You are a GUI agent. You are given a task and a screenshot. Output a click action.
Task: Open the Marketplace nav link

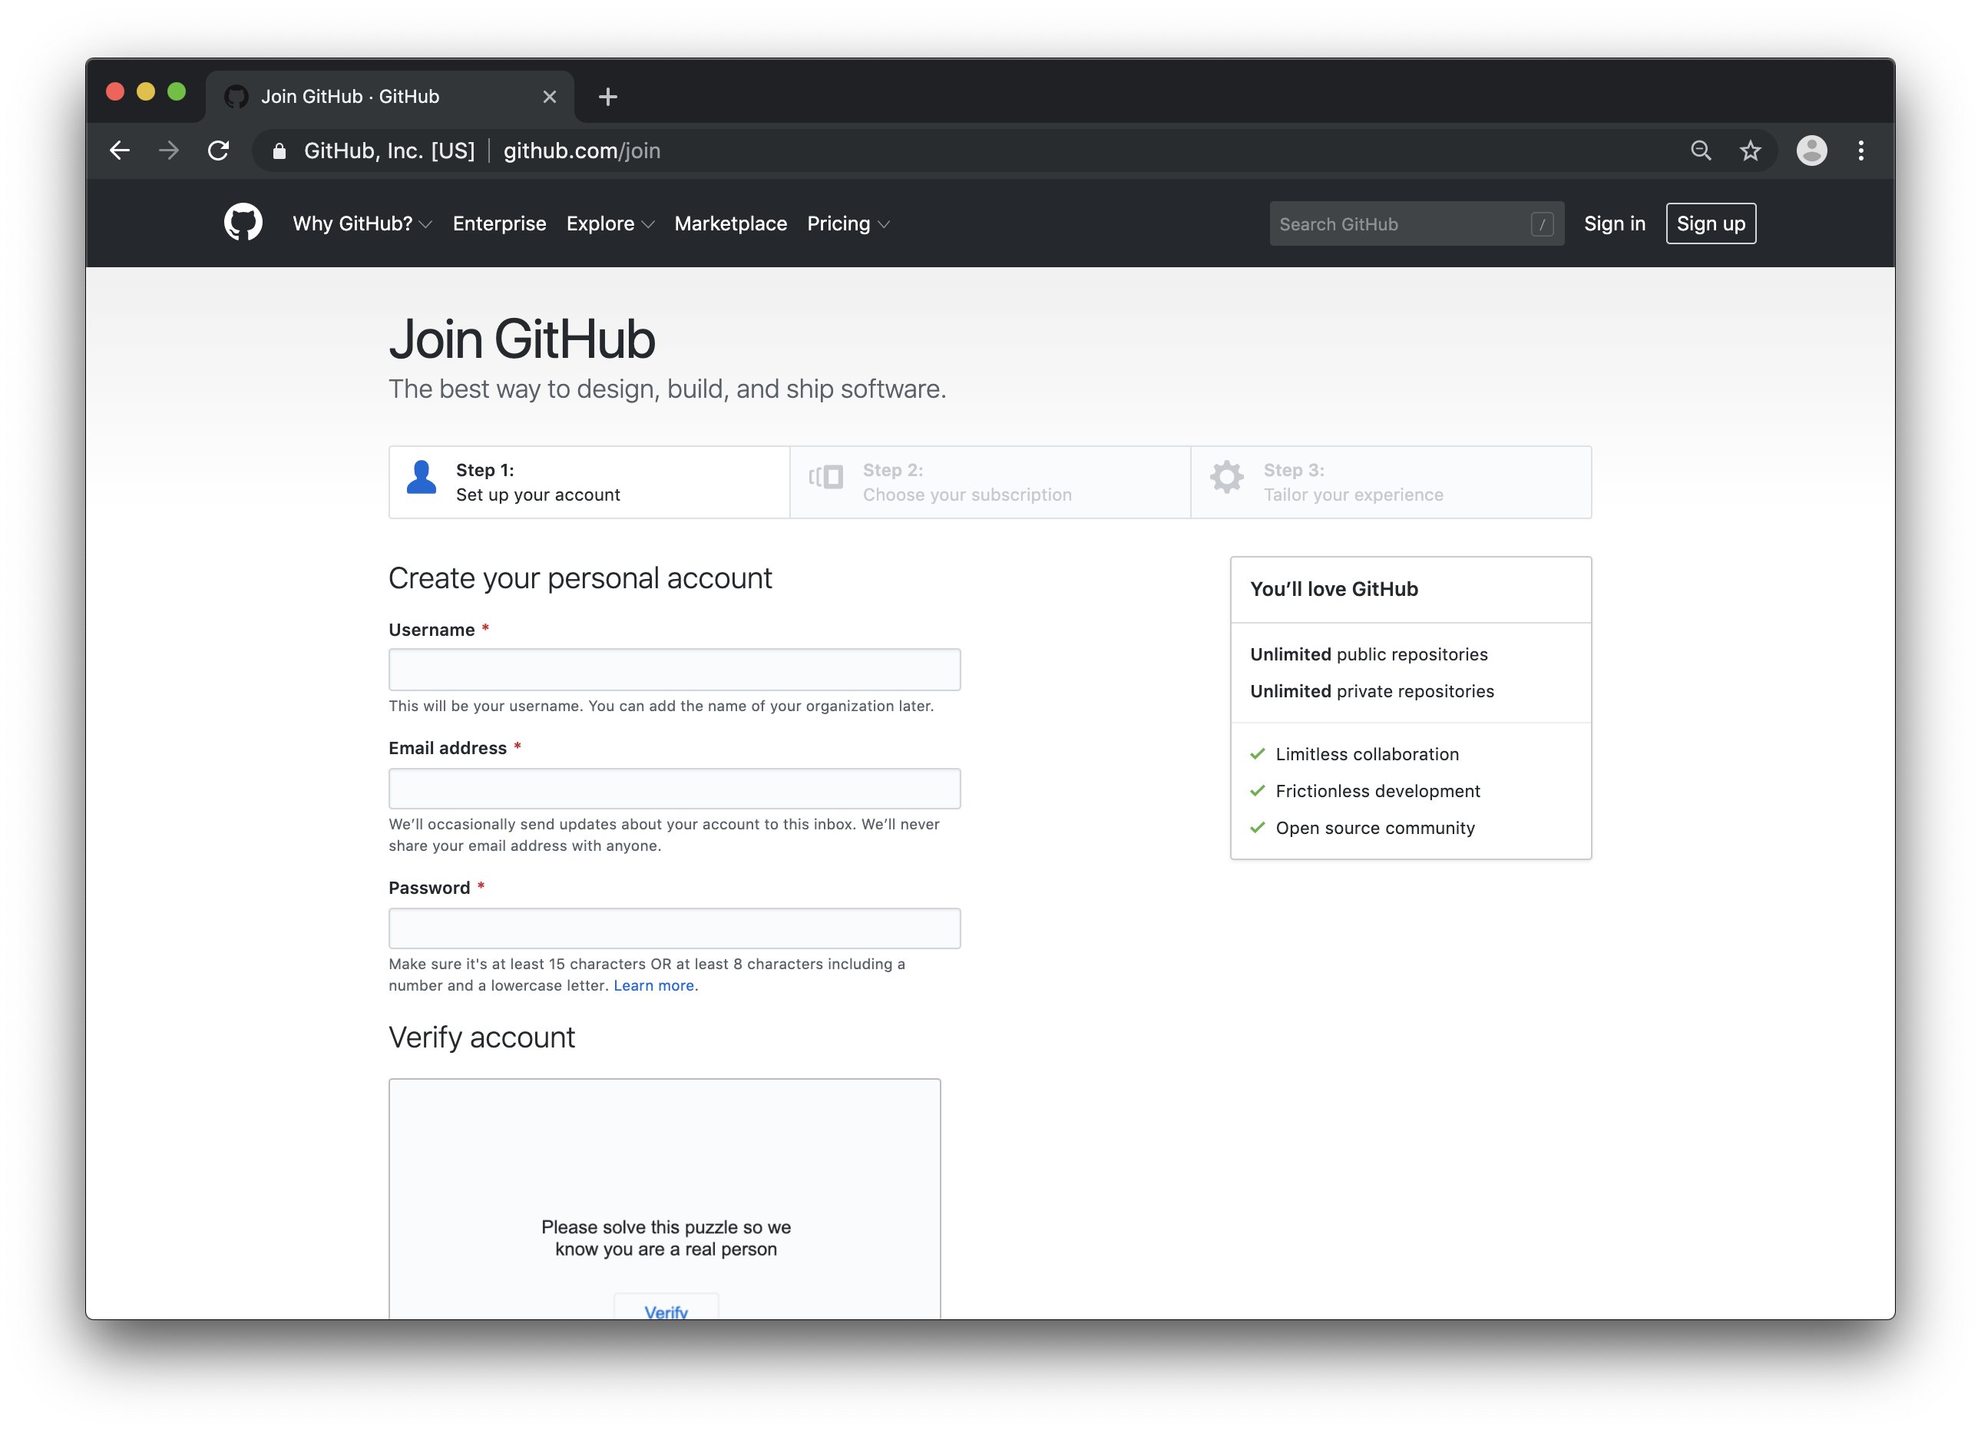tap(730, 223)
